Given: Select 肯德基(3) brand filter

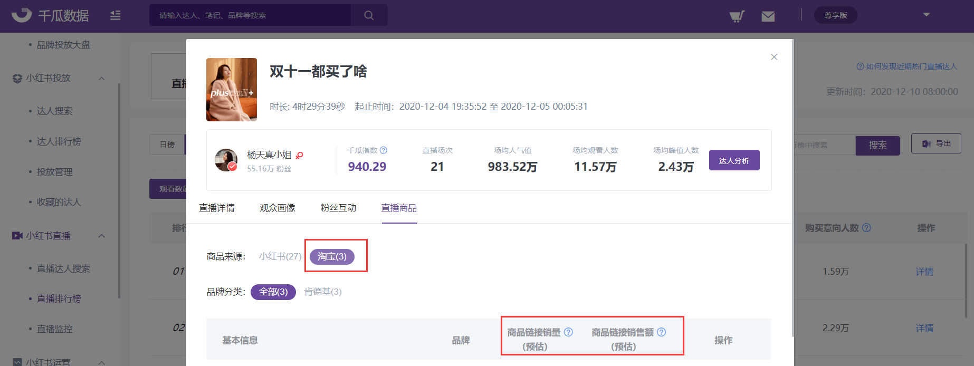Looking at the screenshot, I should (x=323, y=292).
